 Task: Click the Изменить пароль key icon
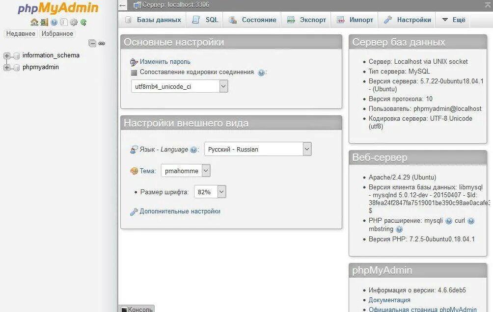click(x=134, y=62)
